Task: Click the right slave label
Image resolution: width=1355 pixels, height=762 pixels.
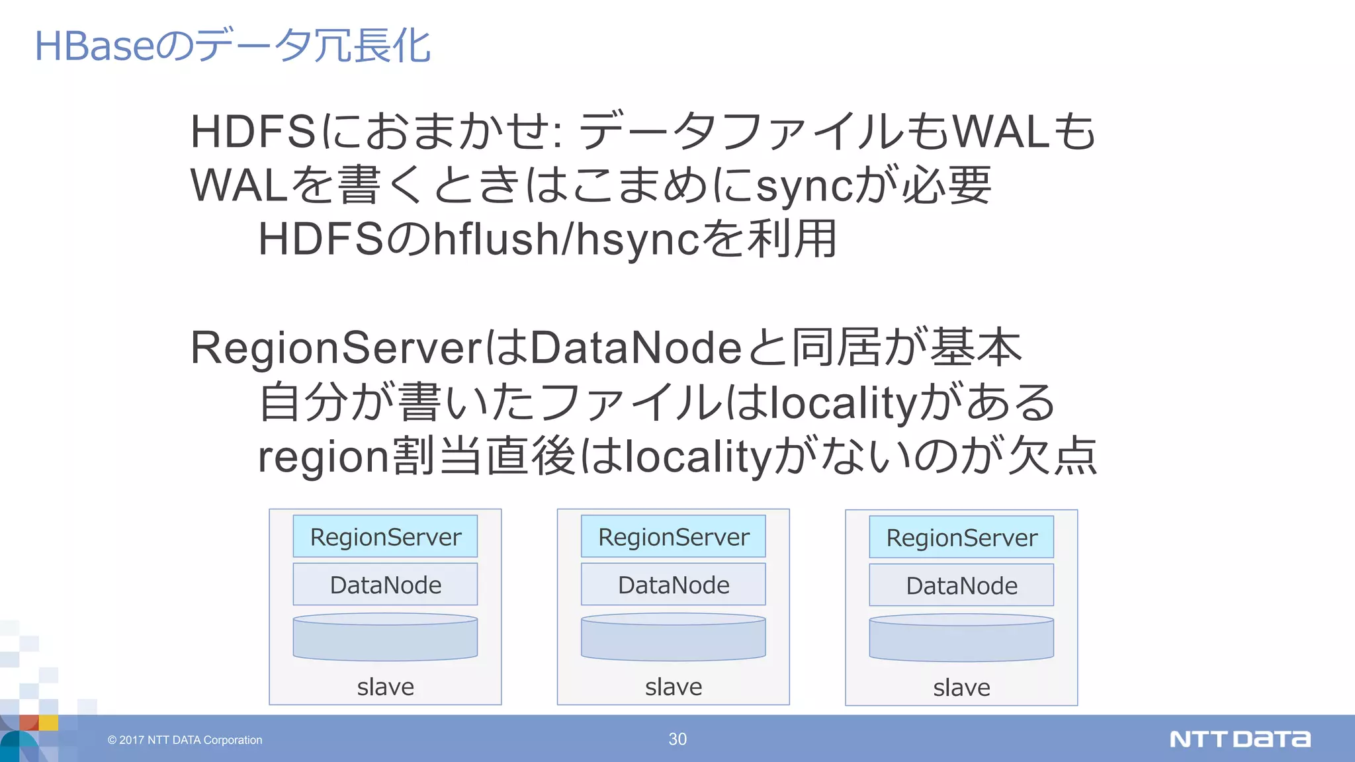Action: (961, 687)
